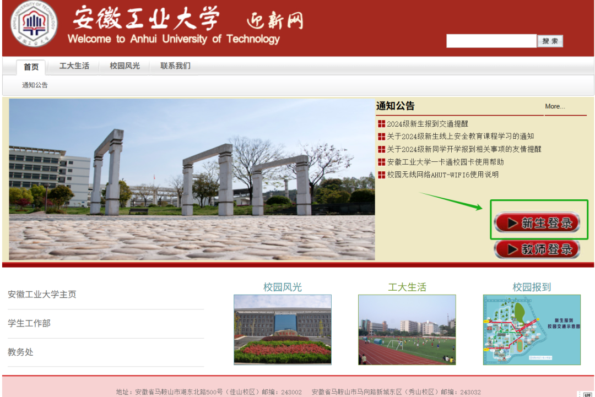Open the 校园风光 menu tab

[125, 66]
